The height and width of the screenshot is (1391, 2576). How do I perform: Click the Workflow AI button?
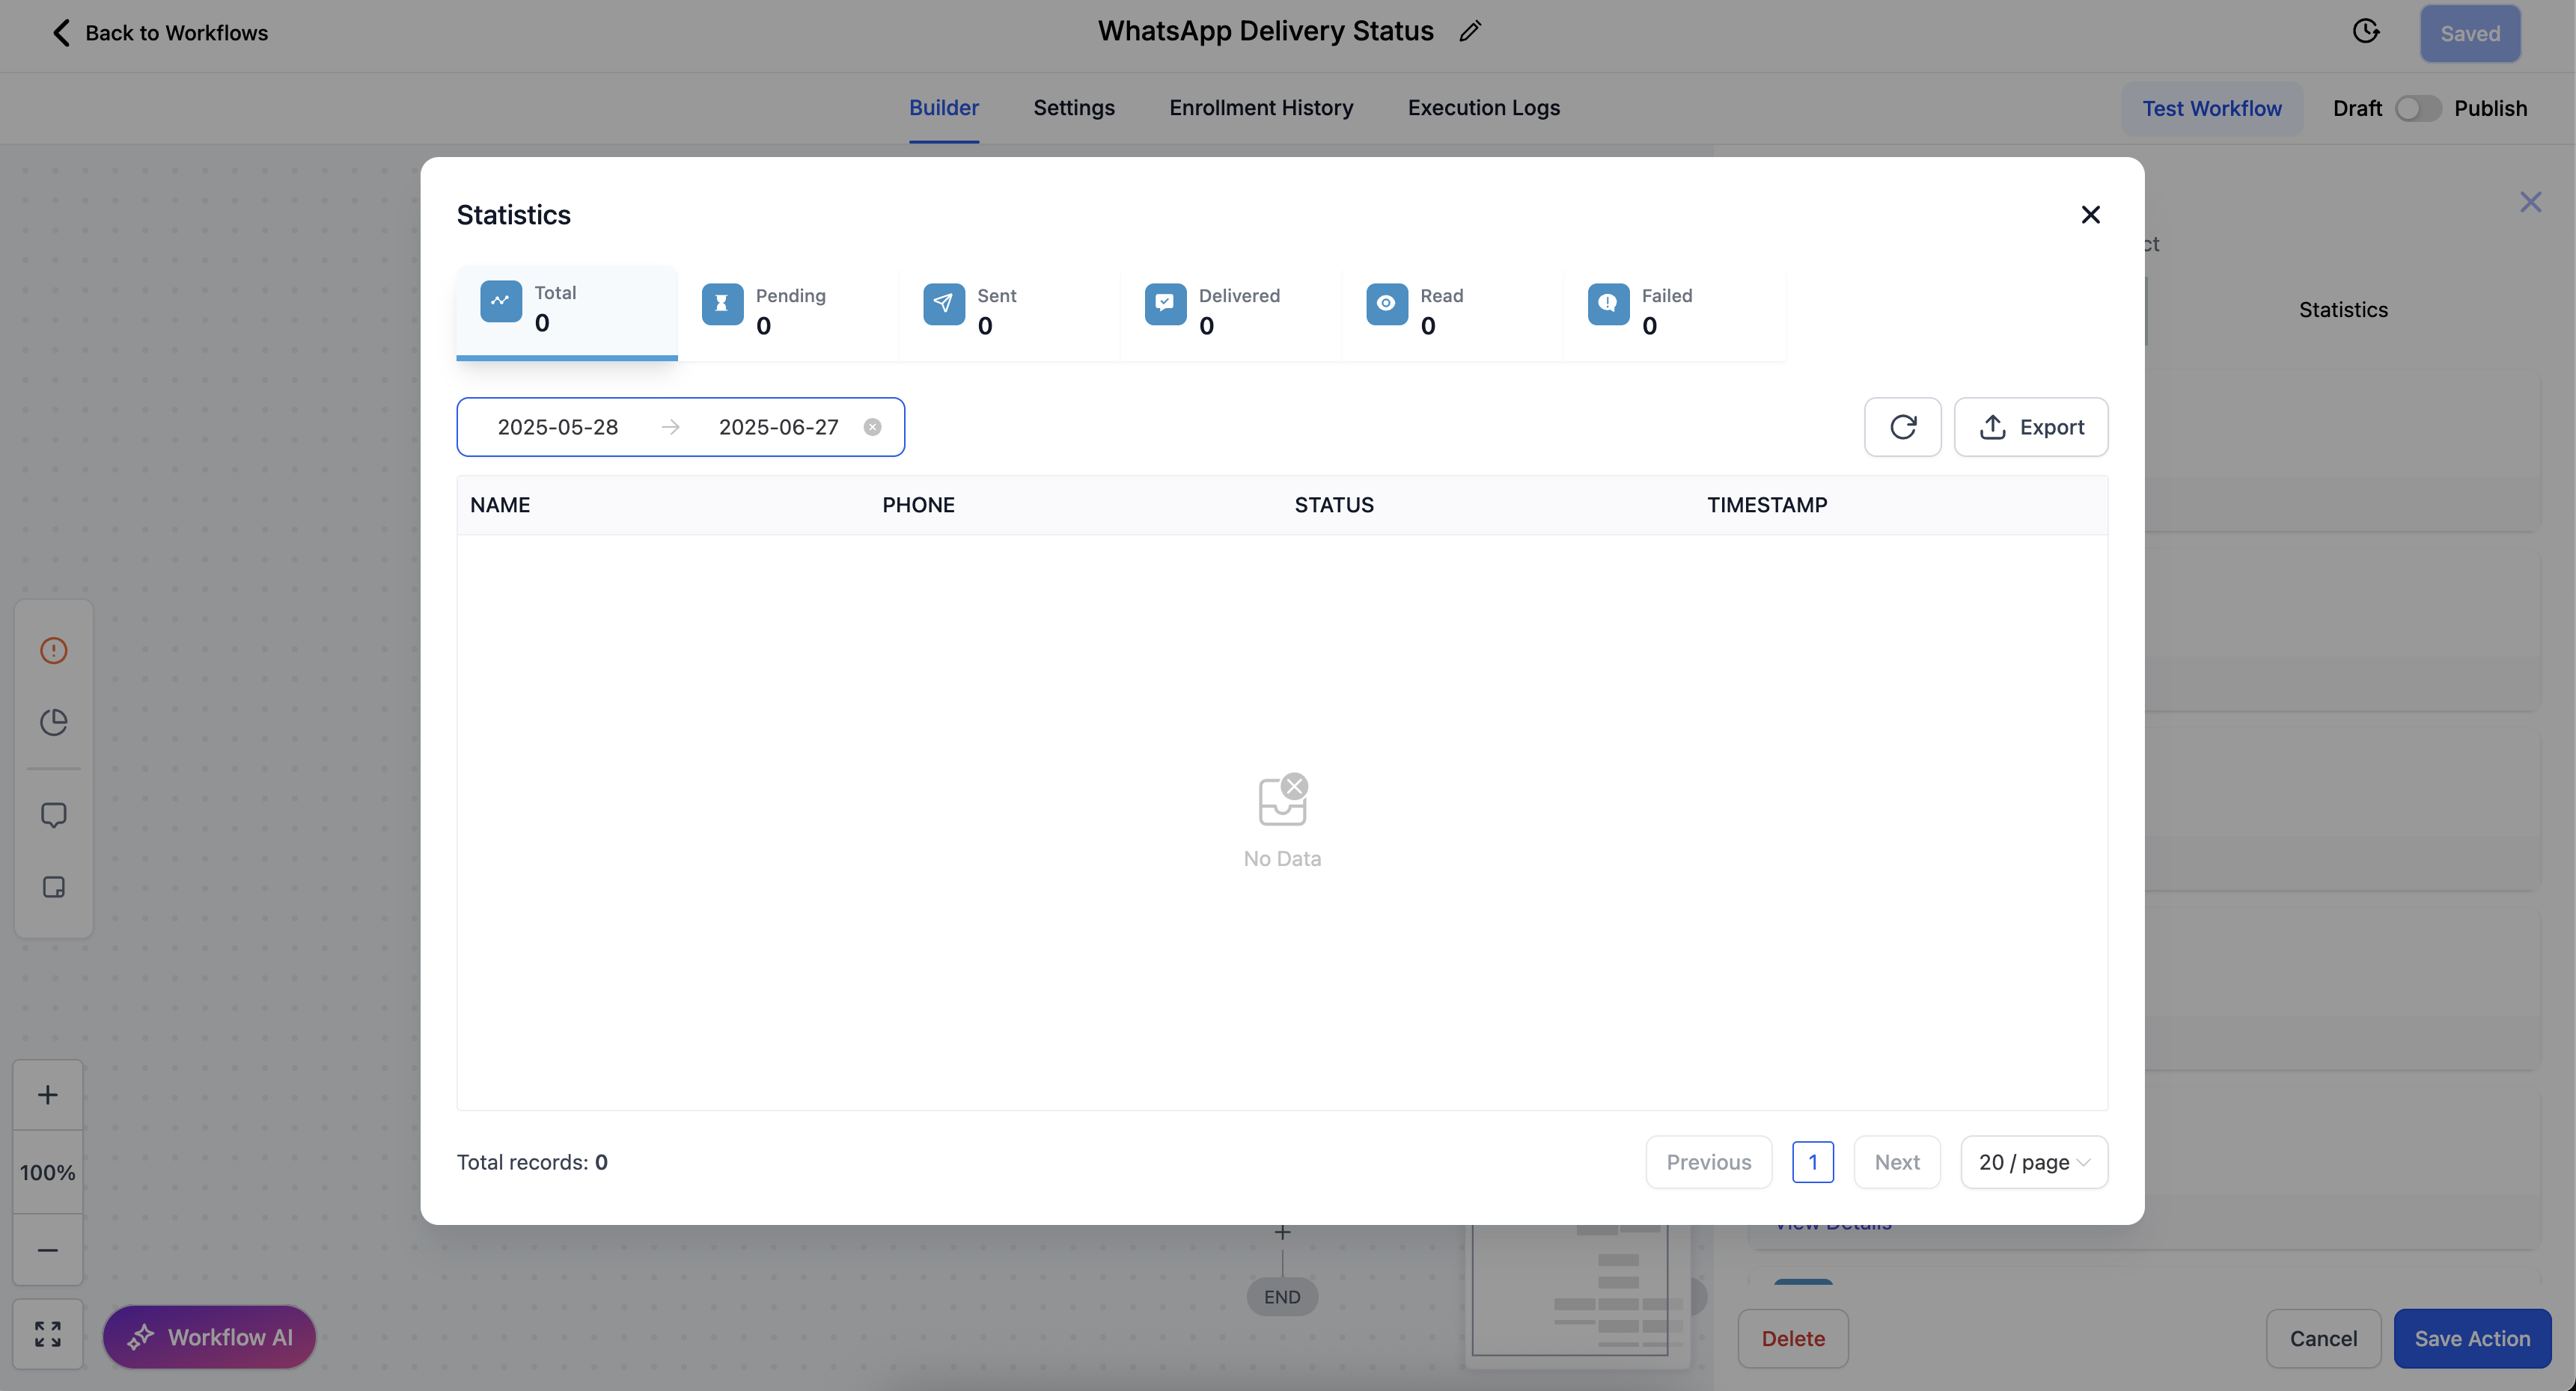tap(209, 1337)
